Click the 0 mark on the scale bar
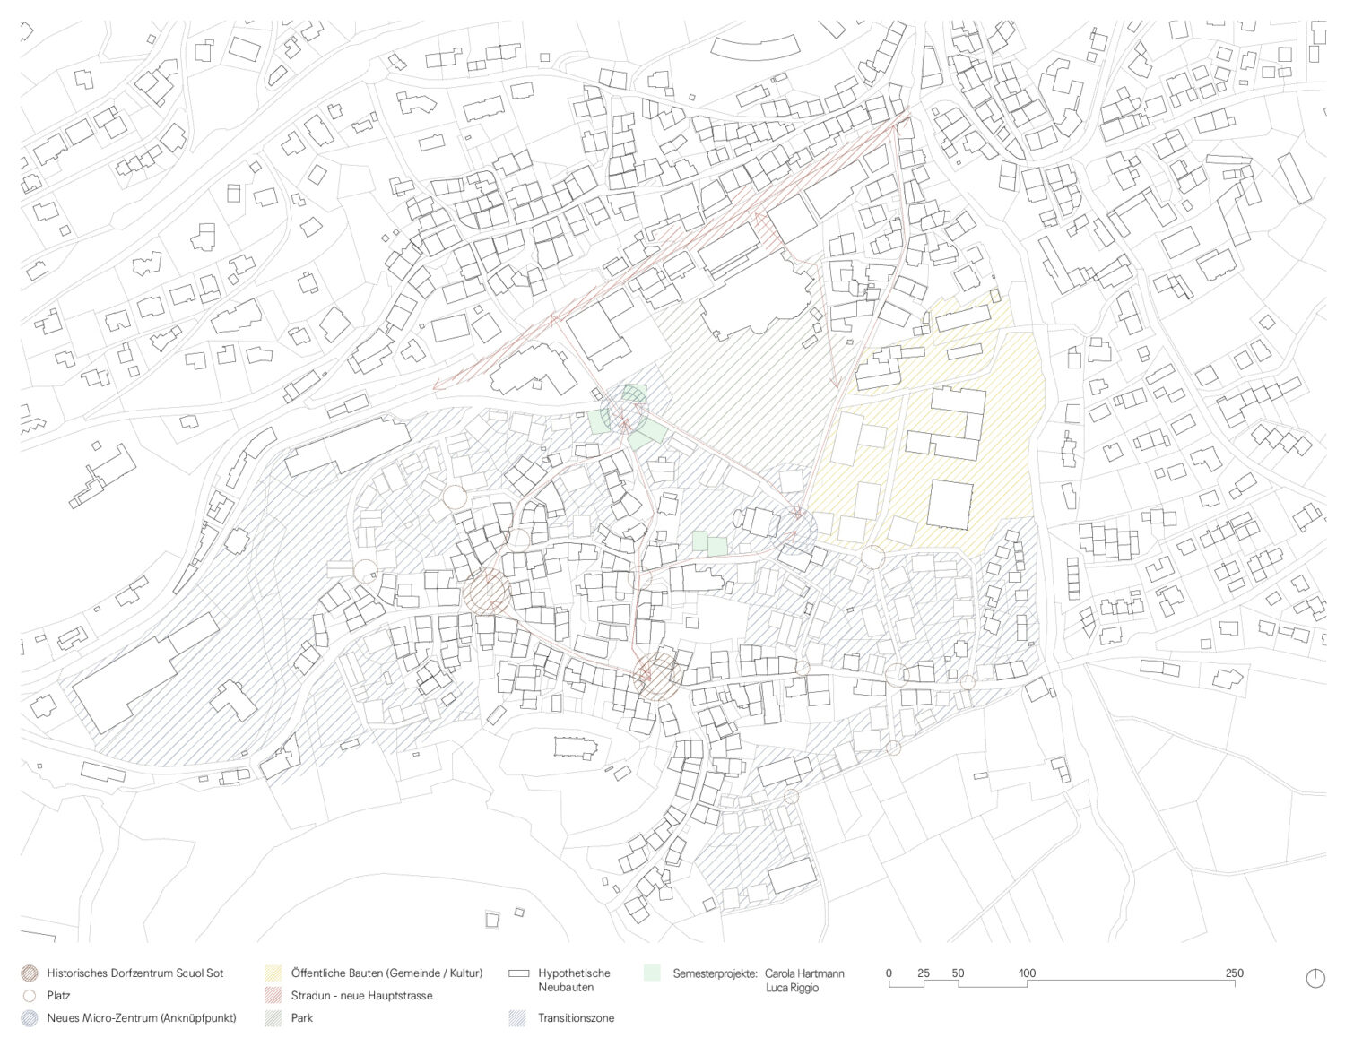Screen dimensions: 1345x1038 pyautogui.click(x=889, y=973)
